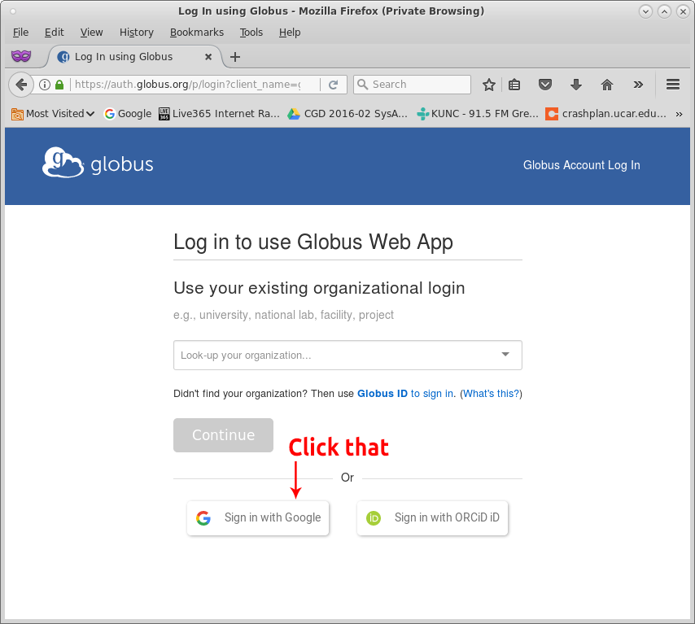Click the Downloads arrow icon
Image resolution: width=695 pixels, height=624 pixels.
tap(576, 85)
